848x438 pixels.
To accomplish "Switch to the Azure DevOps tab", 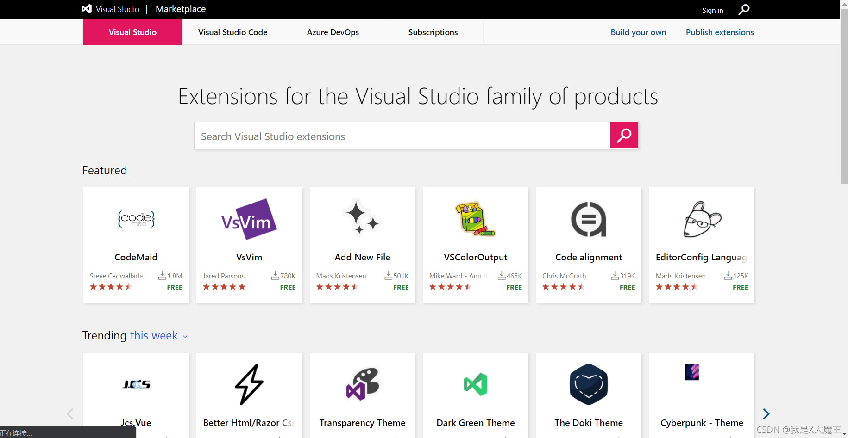I will 333,32.
